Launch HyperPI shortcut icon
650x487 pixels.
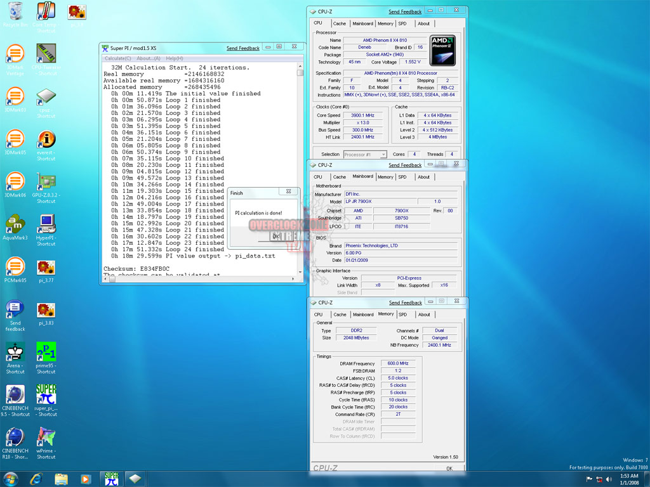46,230
